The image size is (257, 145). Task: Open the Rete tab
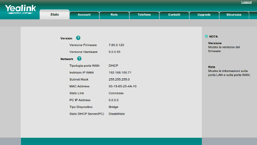tap(114, 15)
